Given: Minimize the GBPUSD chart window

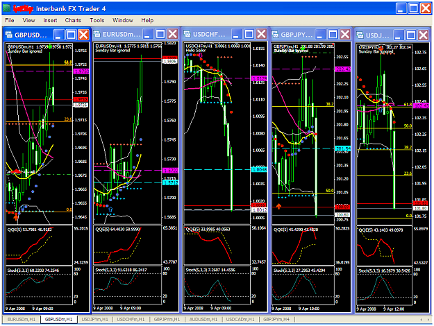Looking at the screenshot, I should 59,35.
